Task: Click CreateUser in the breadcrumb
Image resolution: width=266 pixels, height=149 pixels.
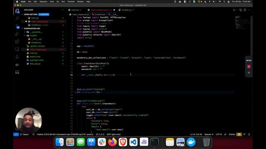Action: (x=100, y=14)
